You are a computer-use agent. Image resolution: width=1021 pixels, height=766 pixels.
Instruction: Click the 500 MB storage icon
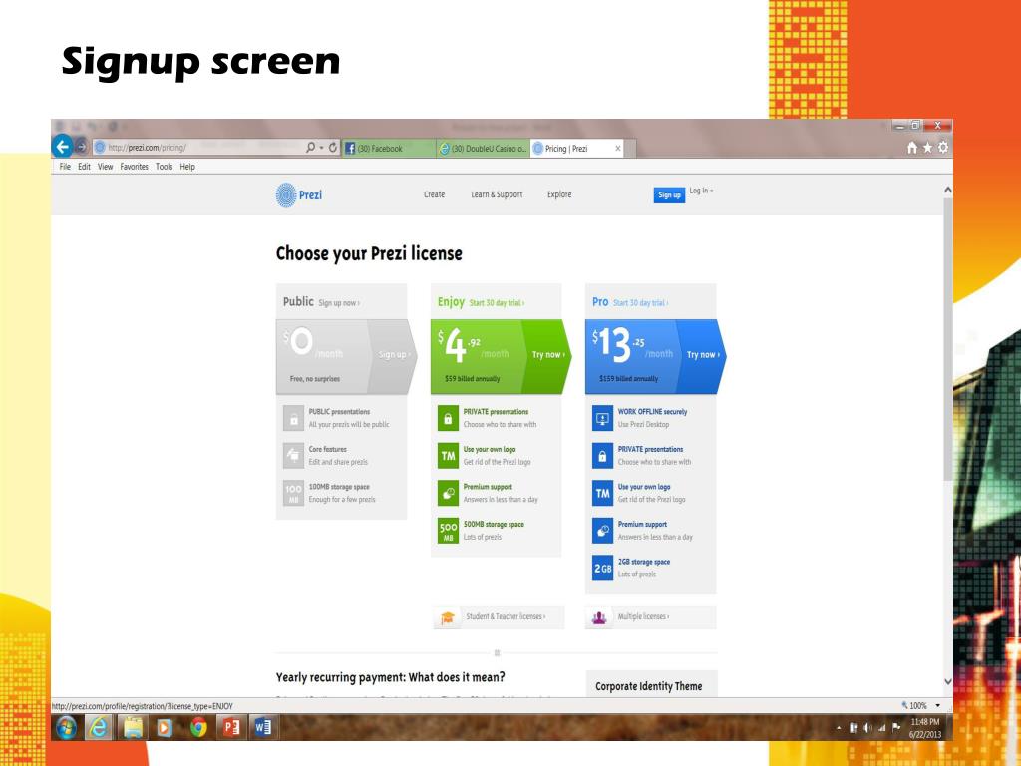pos(448,531)
